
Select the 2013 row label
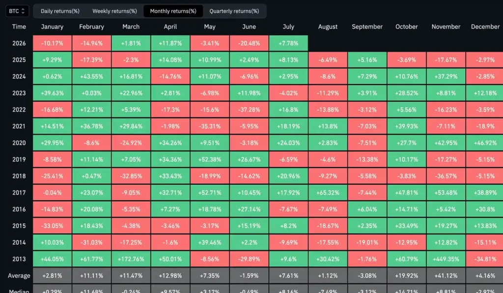pyautogui.click(x=19, y=259)
